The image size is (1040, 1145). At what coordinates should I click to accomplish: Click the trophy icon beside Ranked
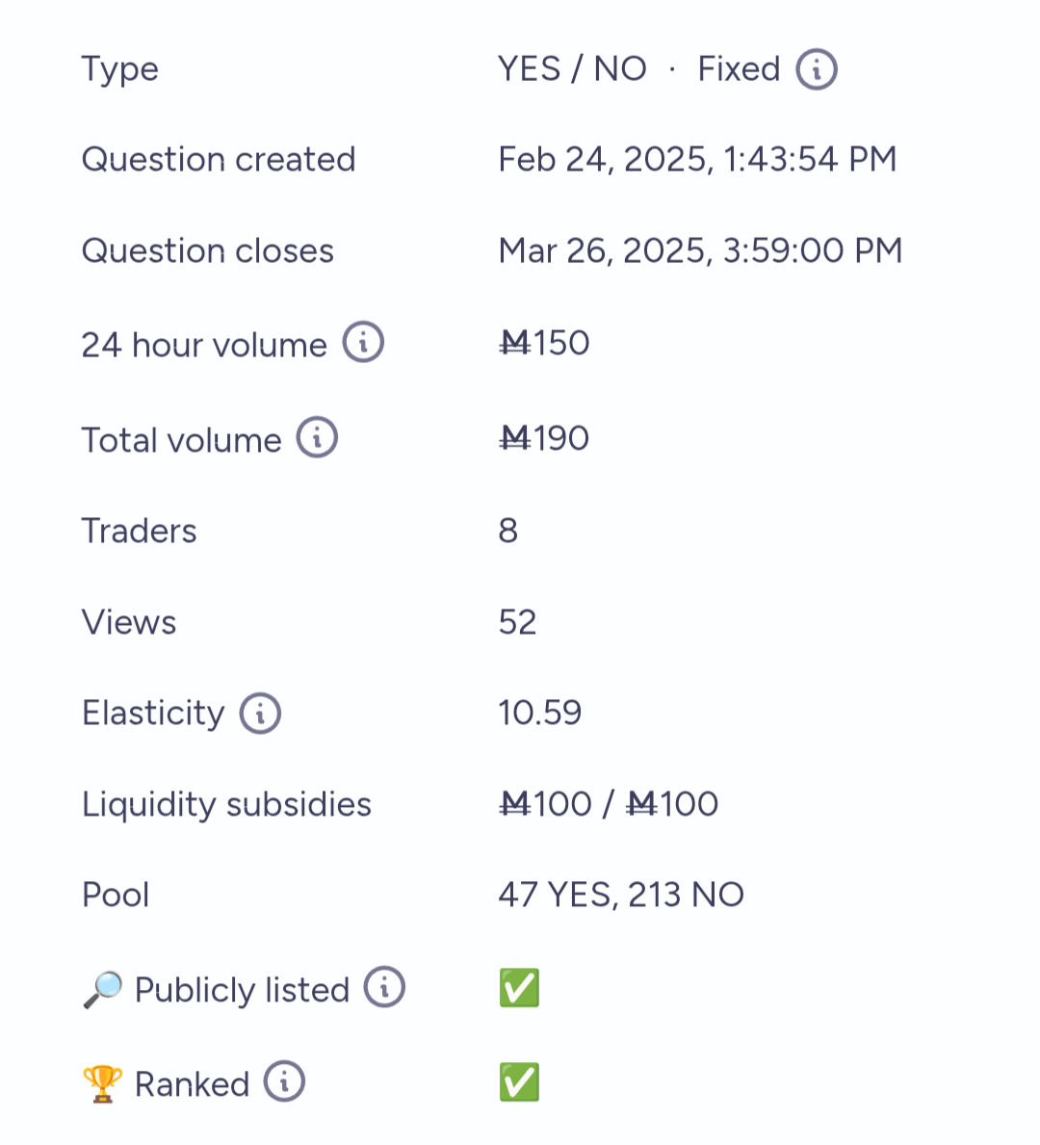[102, 1083]
